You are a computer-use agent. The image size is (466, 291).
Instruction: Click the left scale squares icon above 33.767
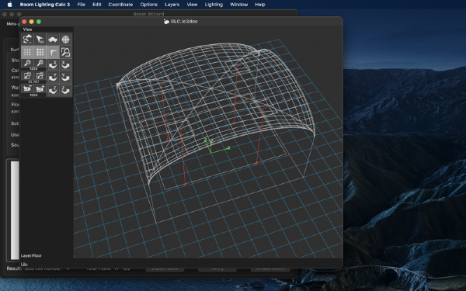point(27,76)
